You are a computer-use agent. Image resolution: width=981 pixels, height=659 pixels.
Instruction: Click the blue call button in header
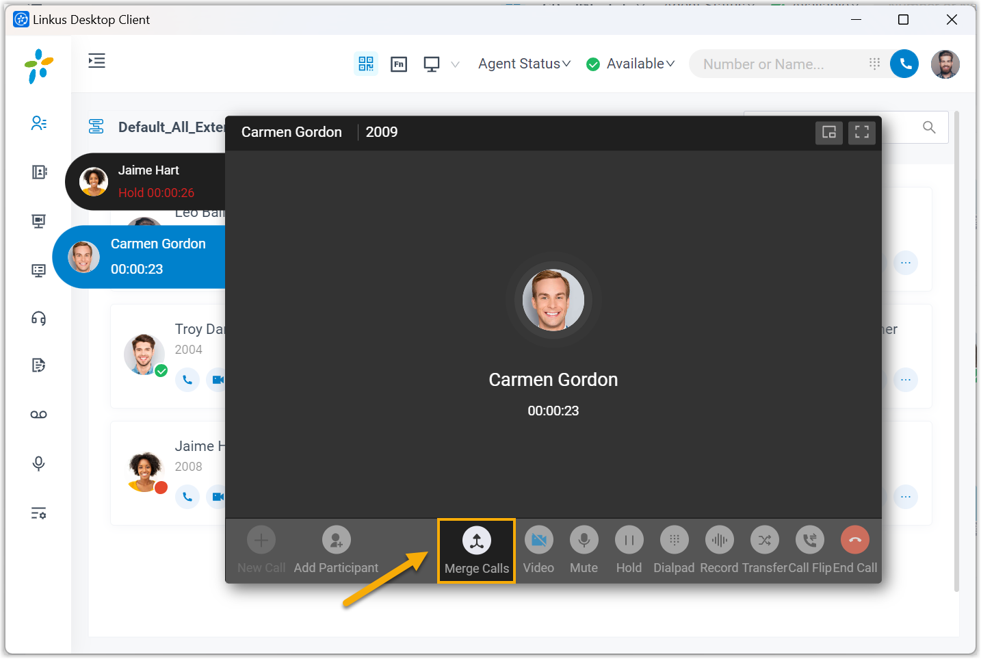point(904,64)
